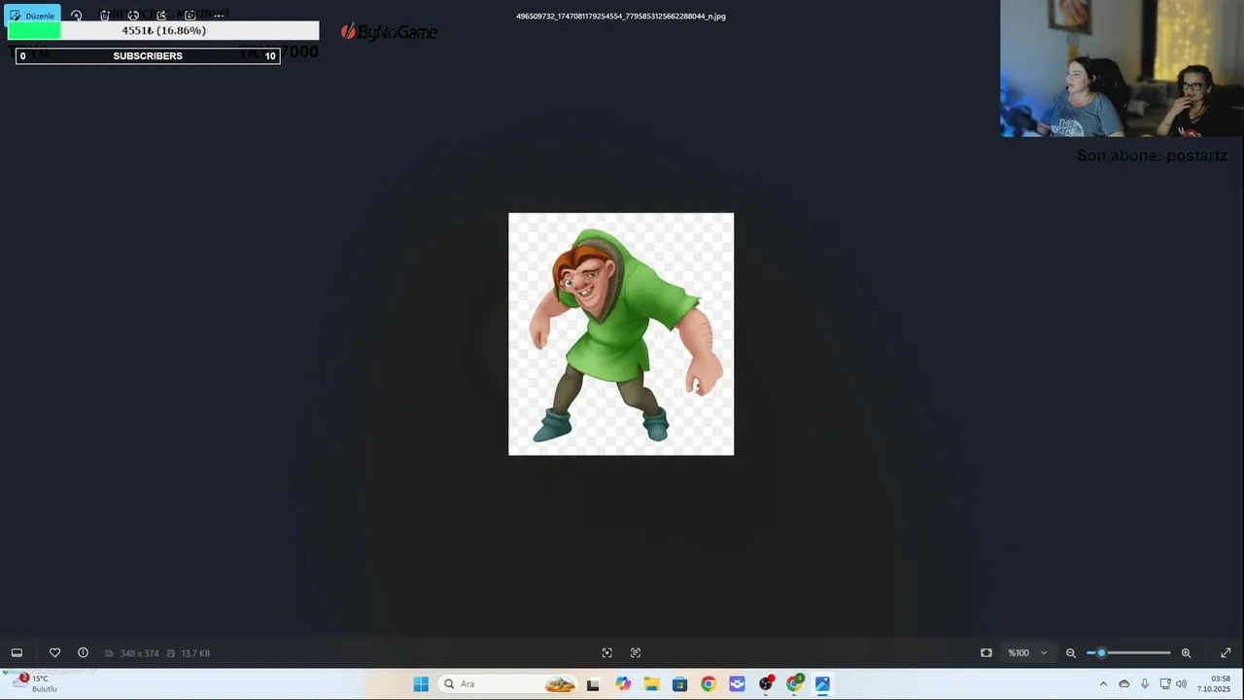Click the image file name in title bar
The width and height of the screenshot is (1244, 700).
tap(621, 17)
